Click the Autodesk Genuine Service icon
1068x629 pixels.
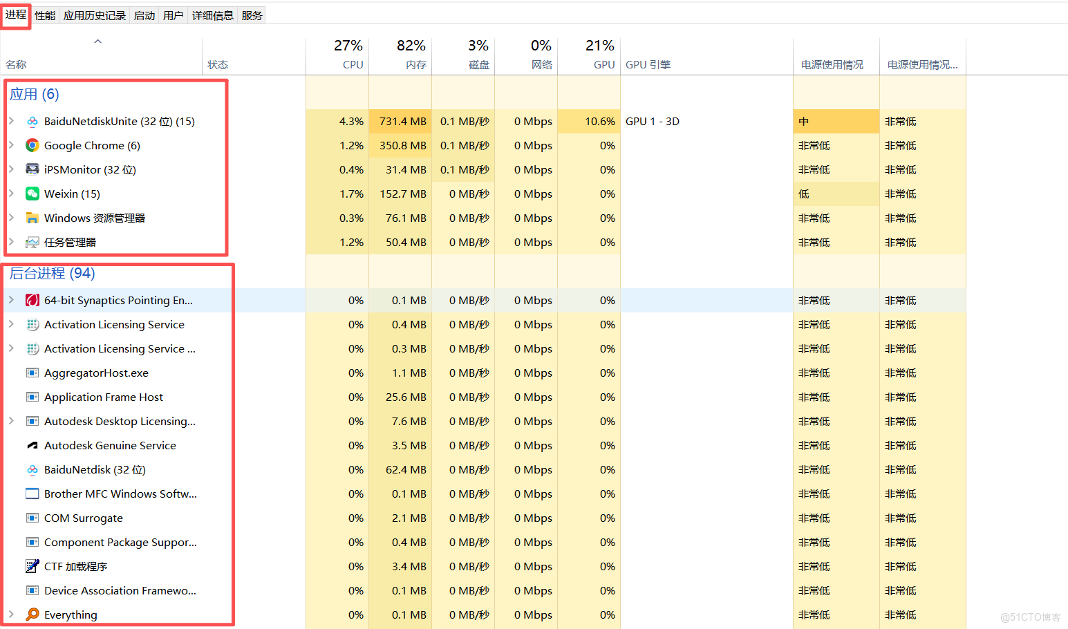click(32, 446)
